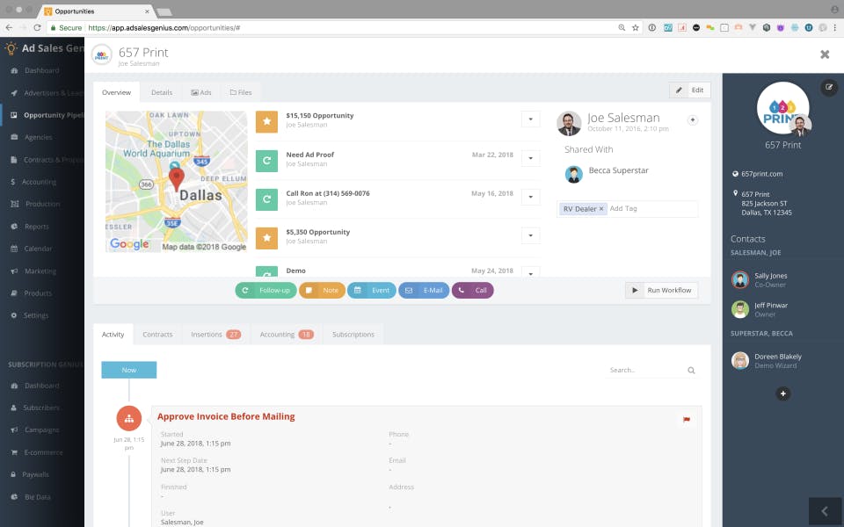
Task: Click the Products sidebar icon
Action: tap(14, 293)
